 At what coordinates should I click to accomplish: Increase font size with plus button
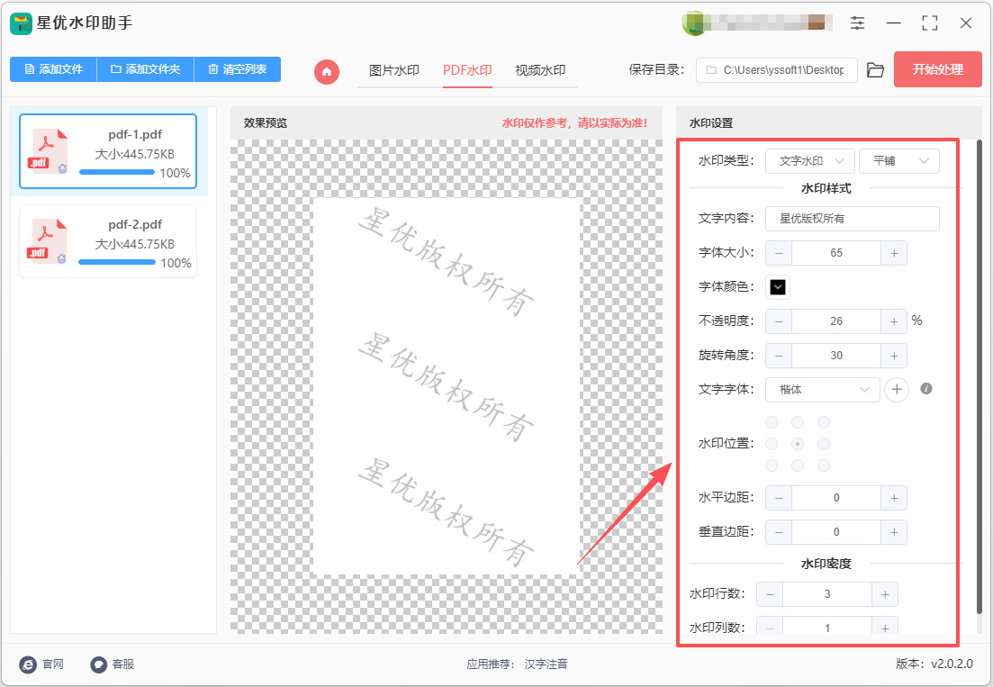pyautogui.click(x=894, y=253)
